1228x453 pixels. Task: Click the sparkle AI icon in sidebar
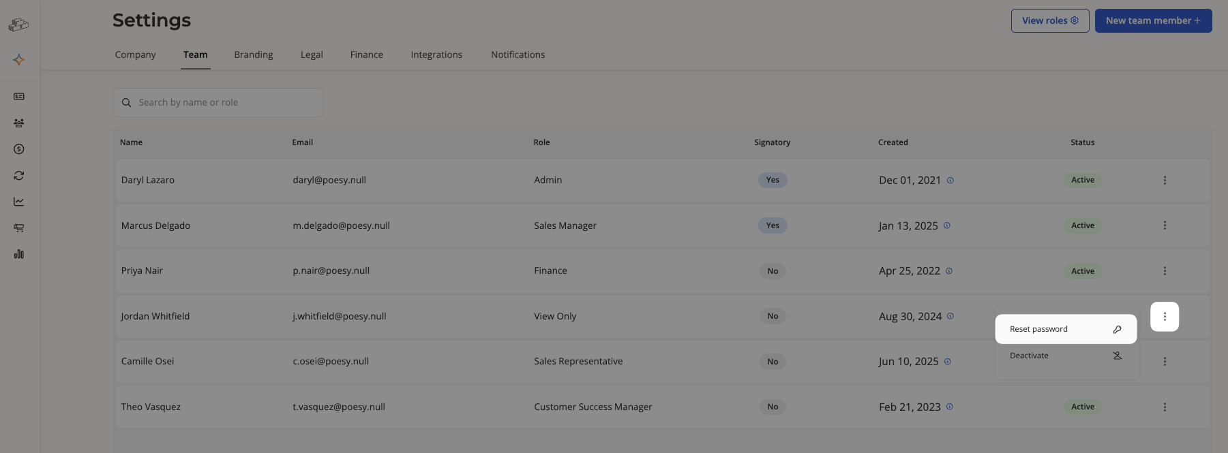click(19, 60)
